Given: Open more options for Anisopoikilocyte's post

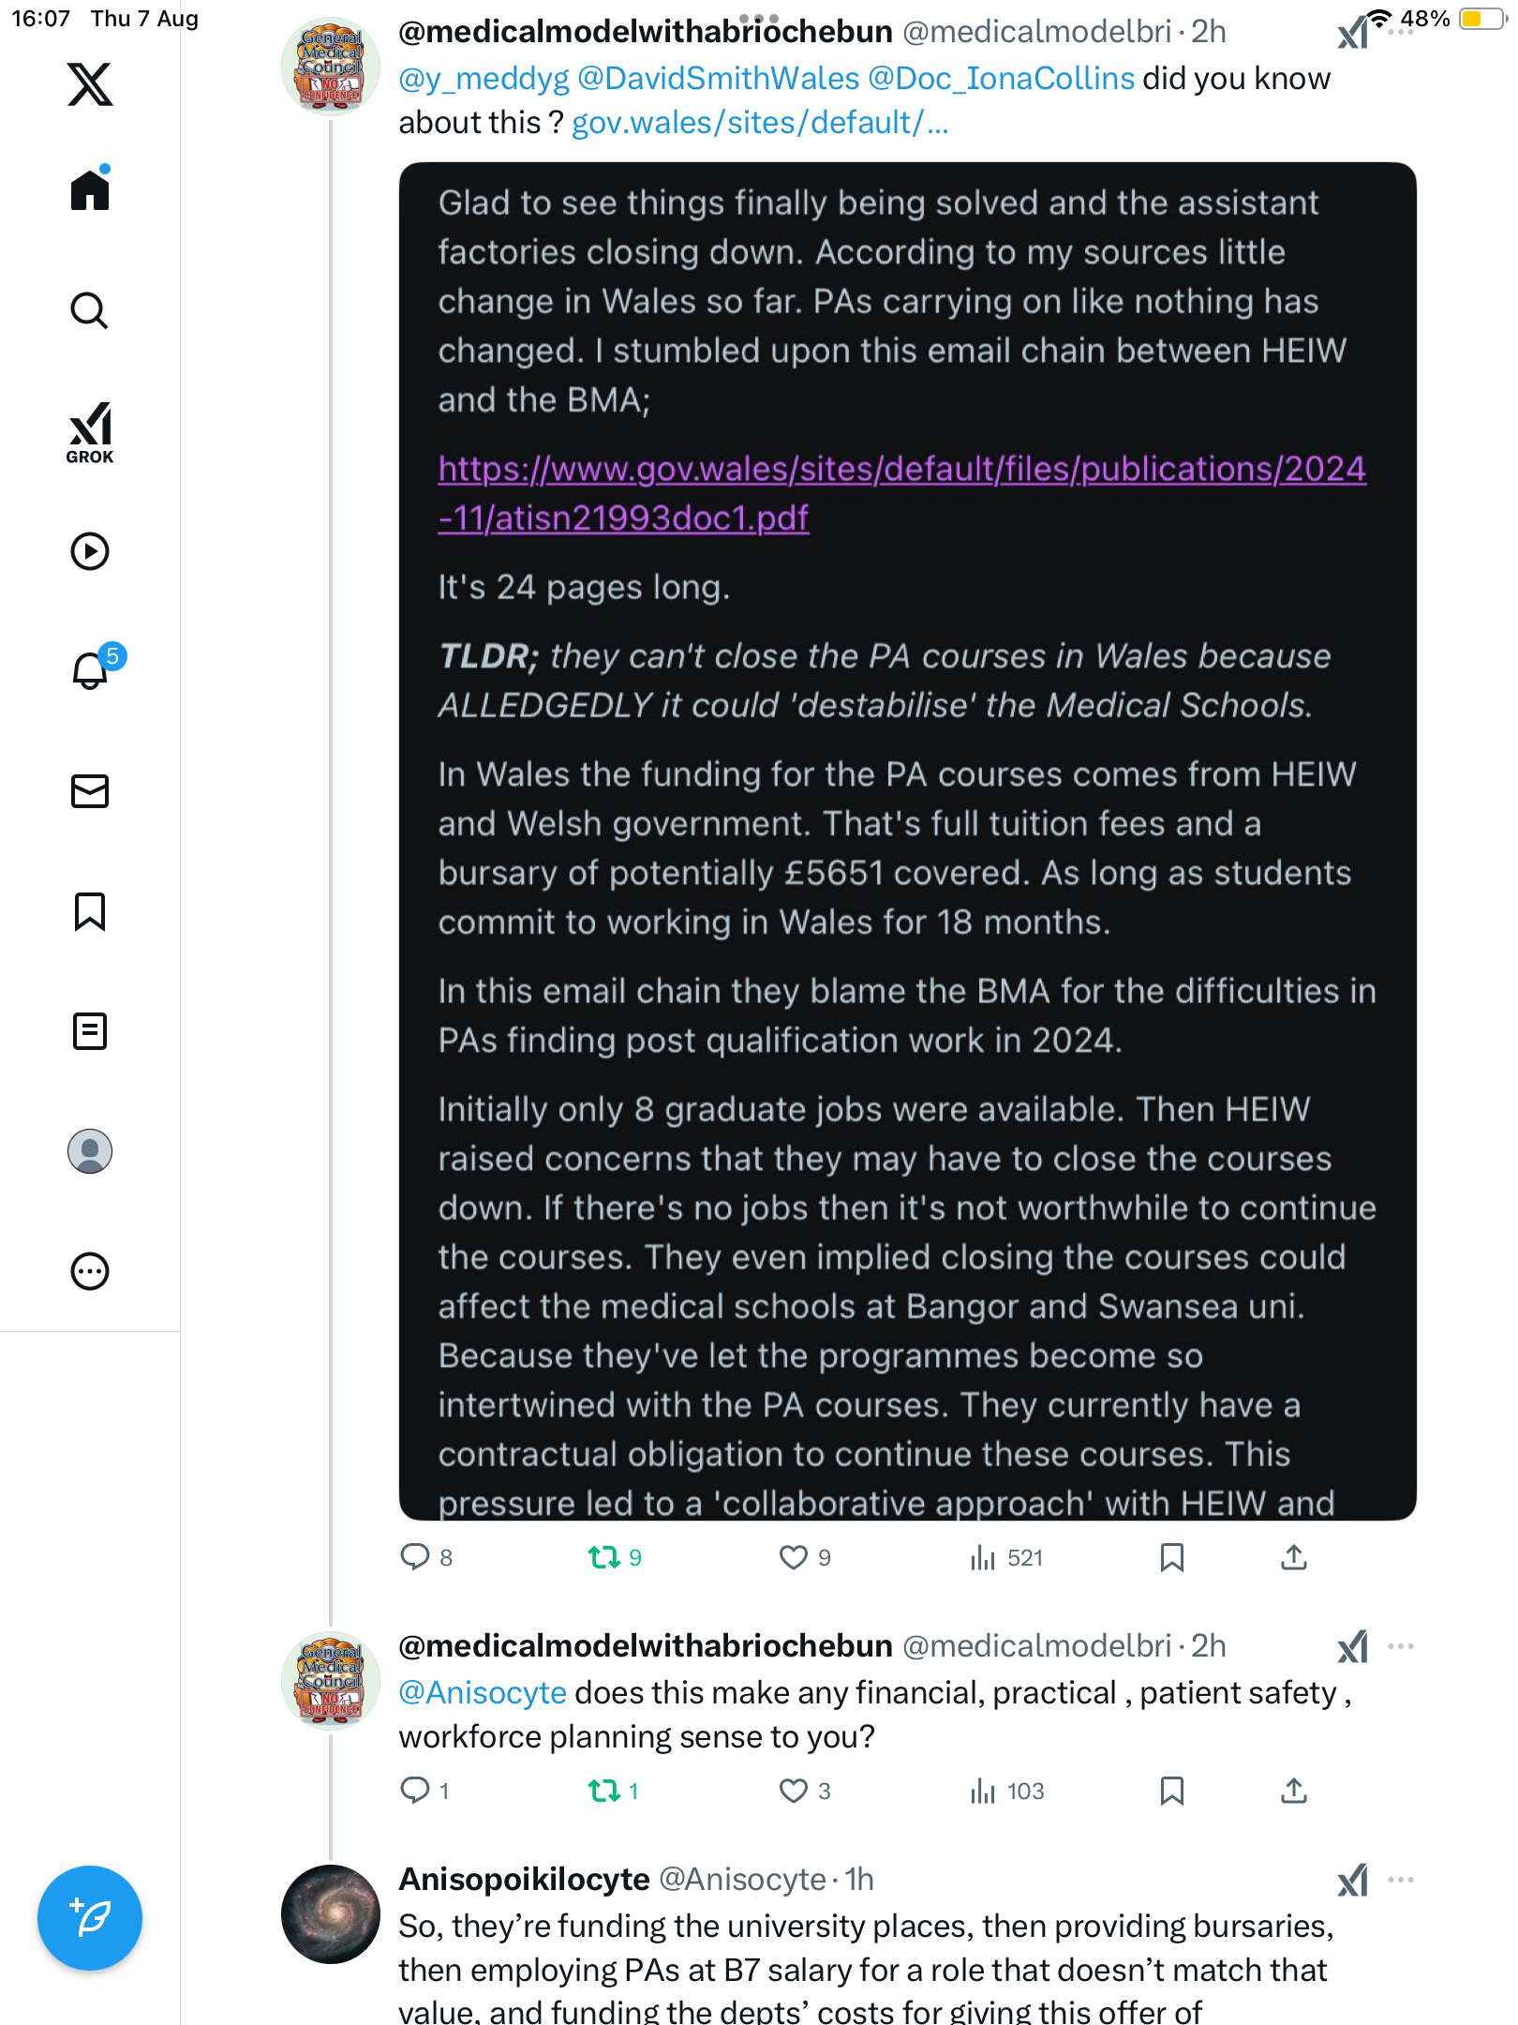Looking at the screenshot, I should click(1401, 1880).
